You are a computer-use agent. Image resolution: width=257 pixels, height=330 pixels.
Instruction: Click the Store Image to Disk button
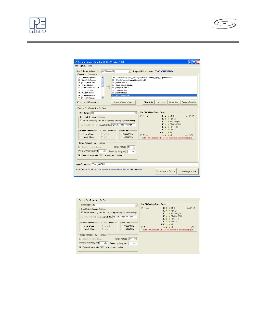pyautogui.click(x=188, y=171)
